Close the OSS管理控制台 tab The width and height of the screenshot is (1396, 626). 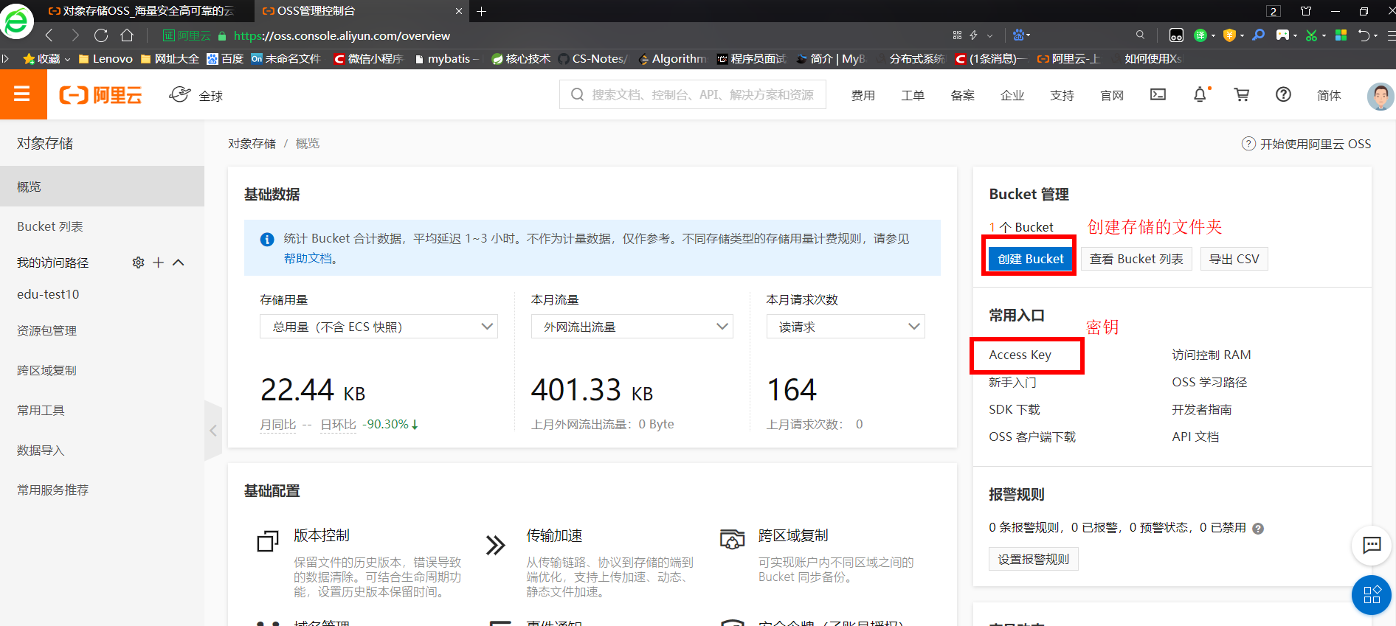click(x=458, y=11)
